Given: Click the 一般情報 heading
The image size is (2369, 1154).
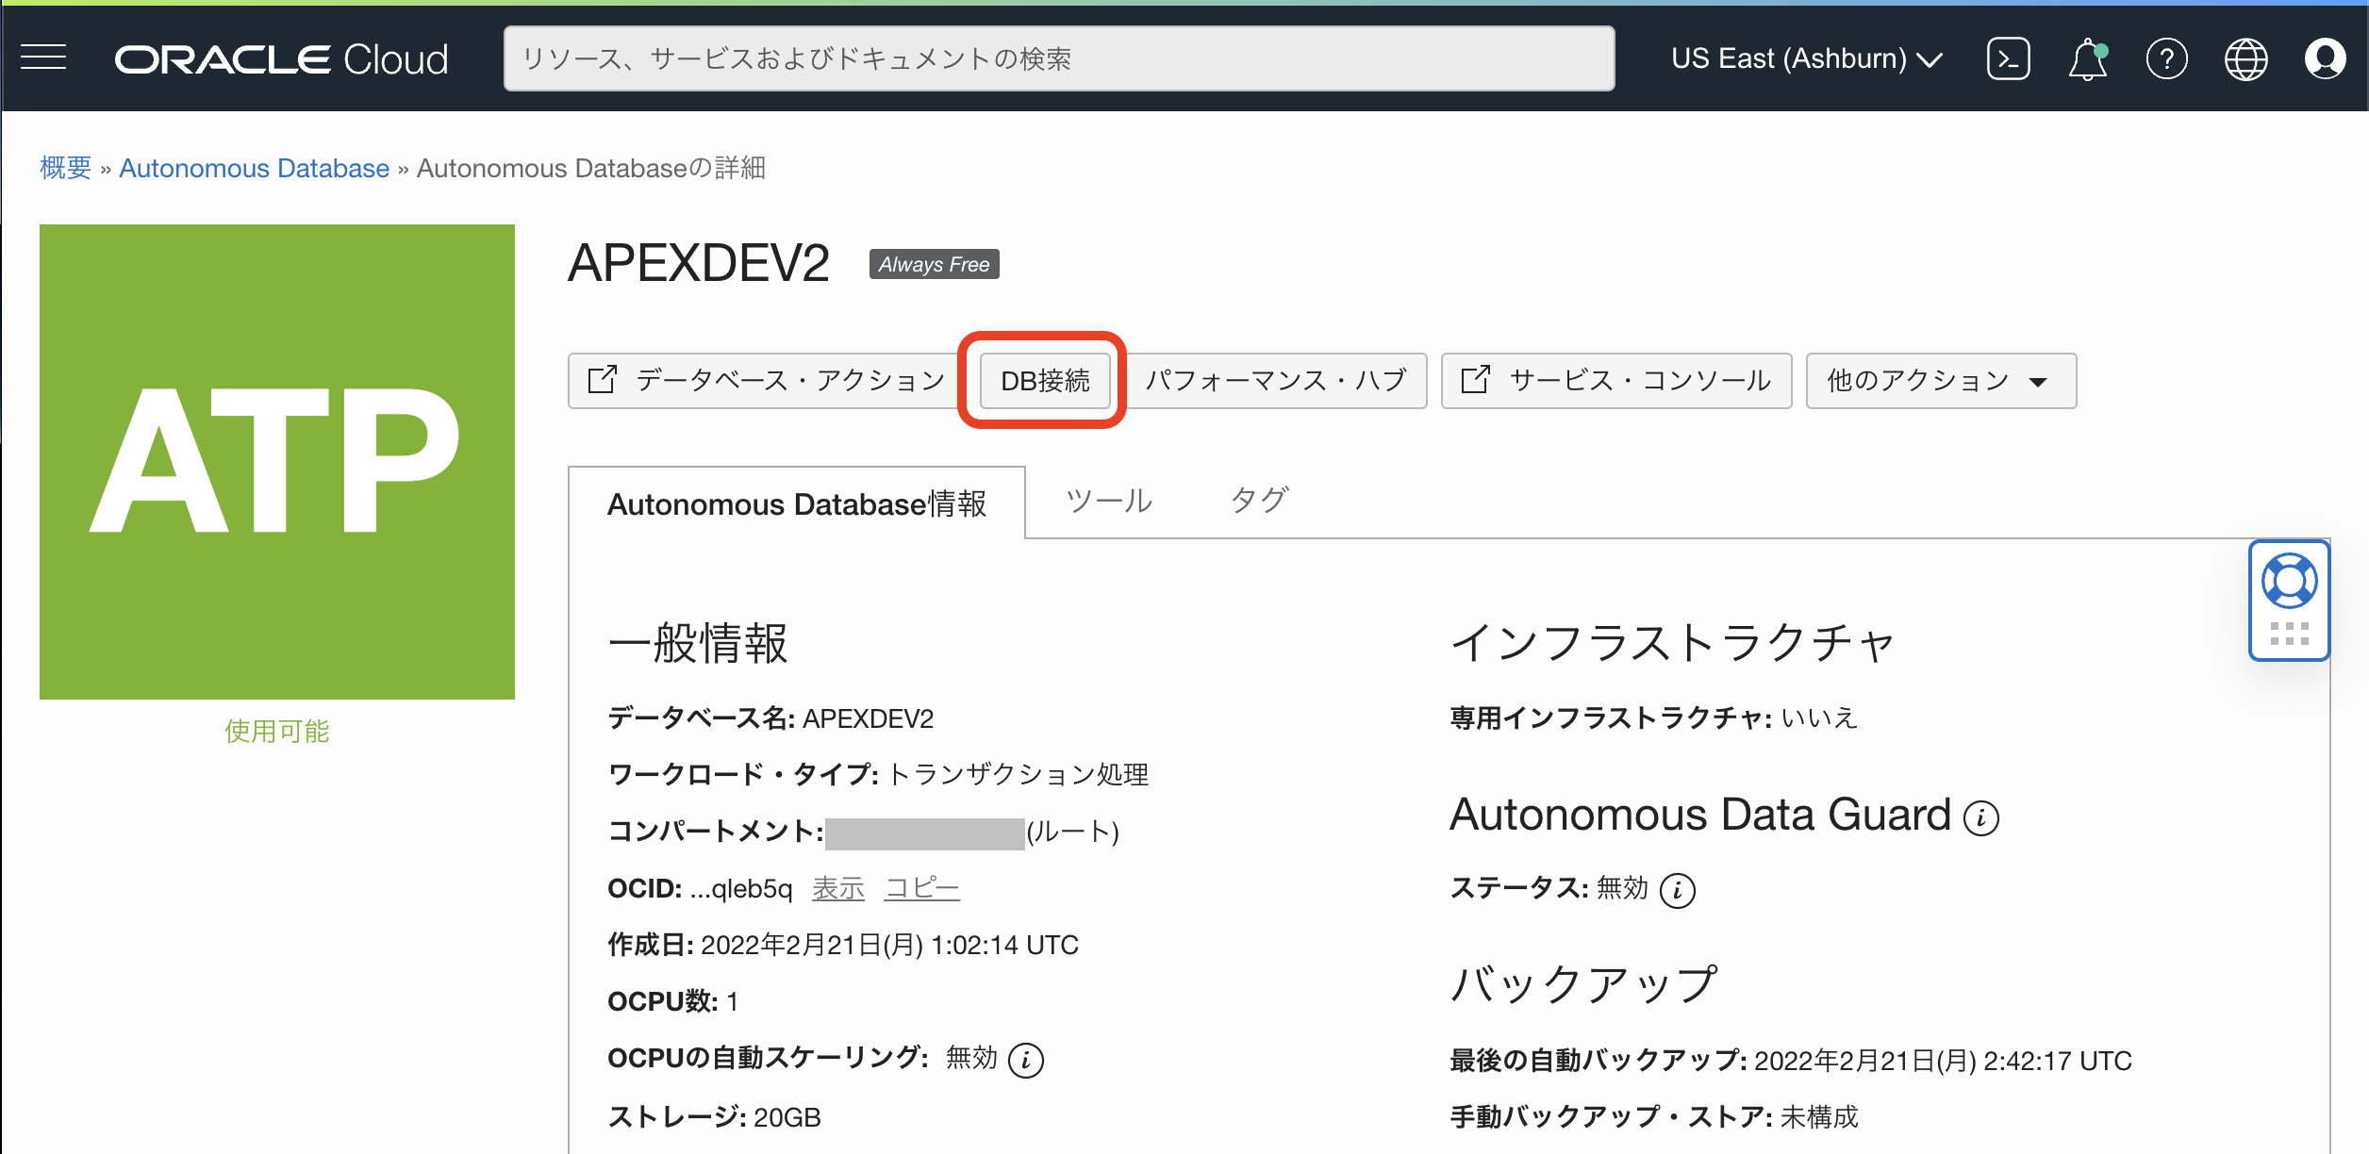Looking at the screenshot, I should point(698,644).
